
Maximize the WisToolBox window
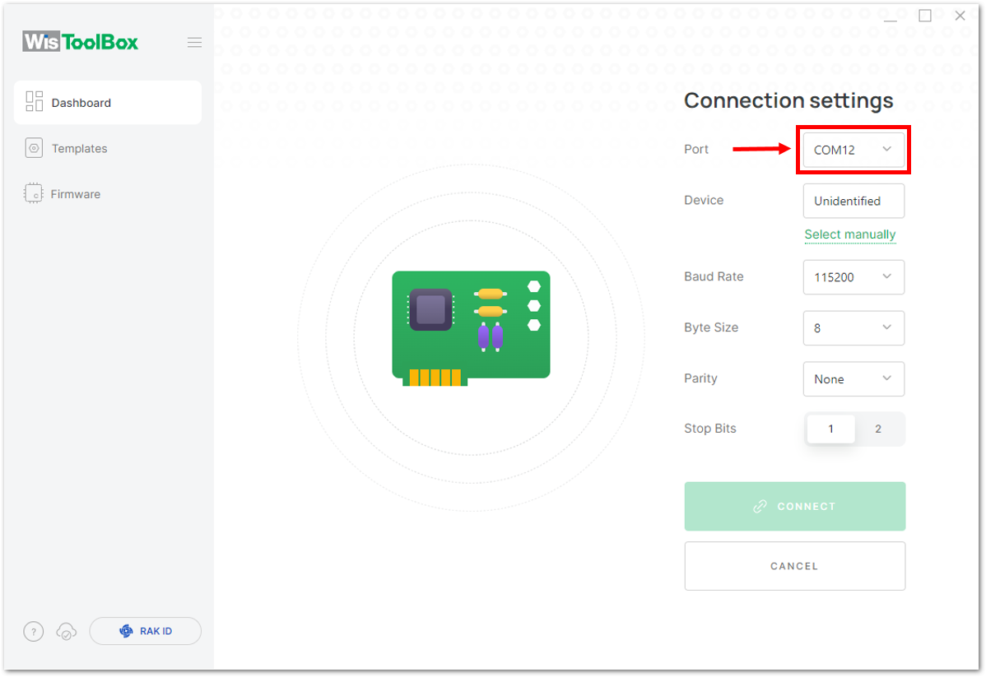pyautogui.click(x=925, y=16)
